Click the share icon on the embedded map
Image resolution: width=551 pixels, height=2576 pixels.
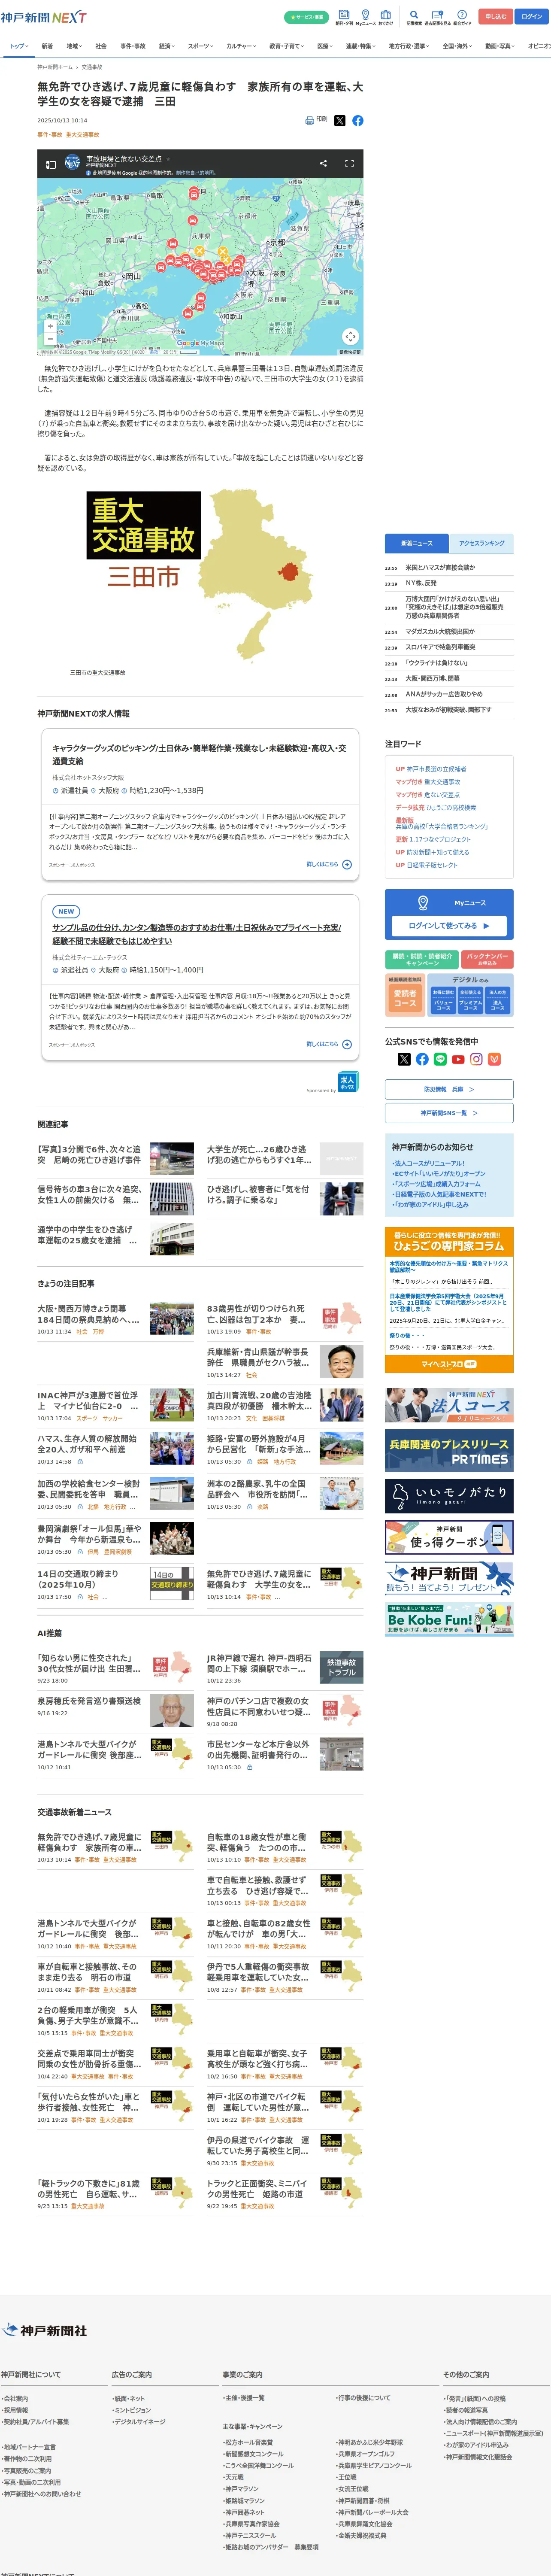tap(323, 163)
